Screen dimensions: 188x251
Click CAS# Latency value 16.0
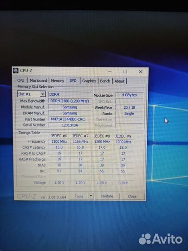click(x=81, y=147)
